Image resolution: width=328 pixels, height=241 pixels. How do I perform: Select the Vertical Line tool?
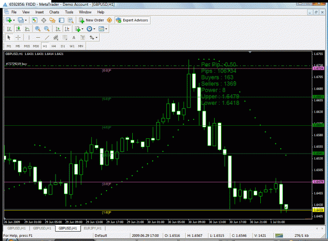pyautogui.click(x=29, y=38)
